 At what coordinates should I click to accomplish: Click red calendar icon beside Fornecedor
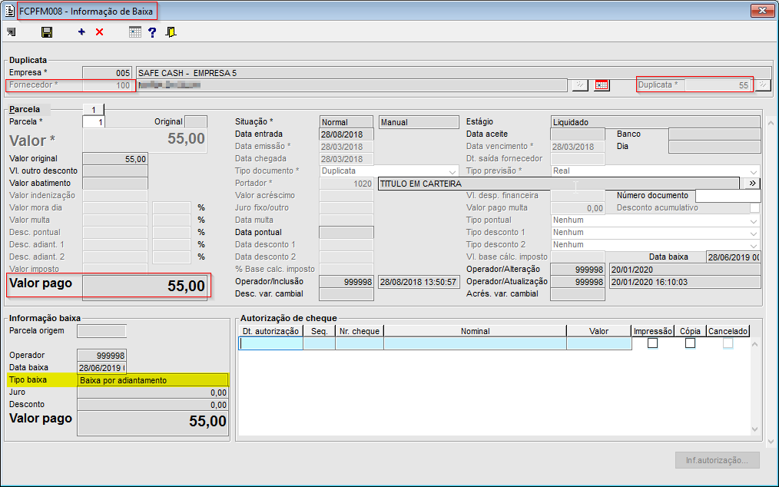(x=601, y=85)
